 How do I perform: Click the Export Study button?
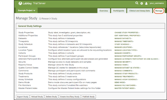pyautogui.click(x=23, y=97)
